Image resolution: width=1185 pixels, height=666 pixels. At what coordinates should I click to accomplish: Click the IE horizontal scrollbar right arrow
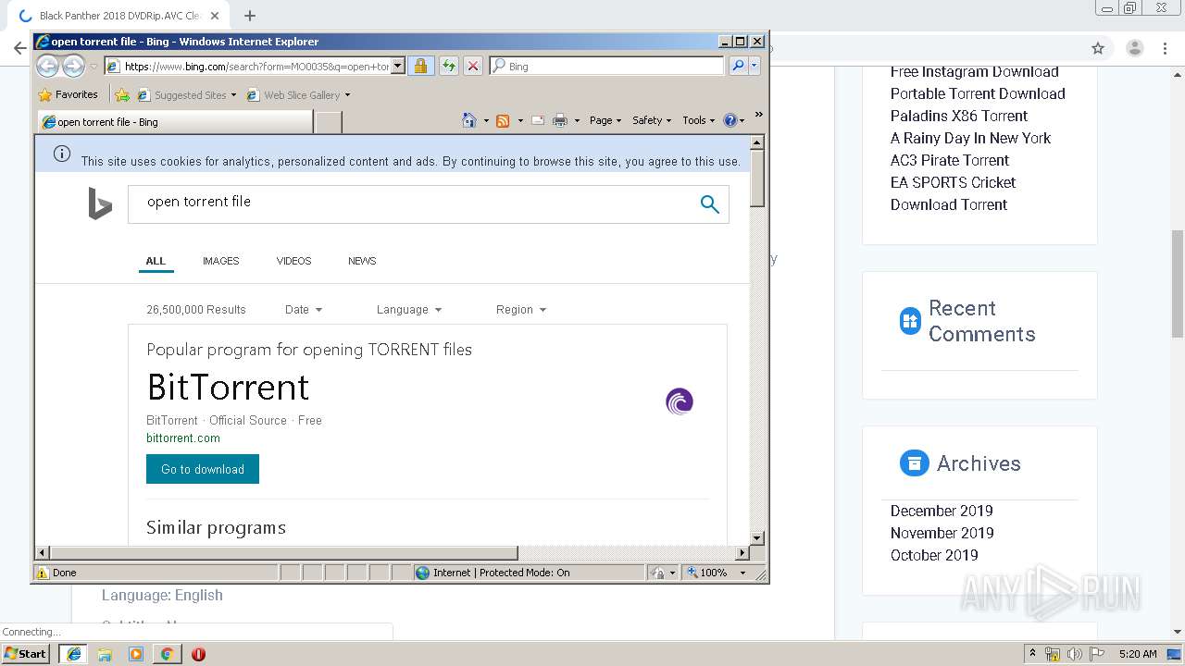[x=742, y=552]
